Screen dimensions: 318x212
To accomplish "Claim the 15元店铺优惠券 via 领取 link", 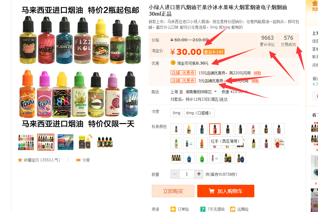I will coord(257,73).
